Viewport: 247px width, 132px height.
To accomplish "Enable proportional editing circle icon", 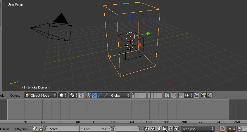I will [x=174, y=95].
